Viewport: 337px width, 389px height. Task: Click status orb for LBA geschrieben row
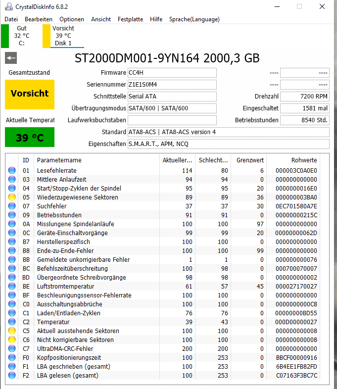coord(12,367)
